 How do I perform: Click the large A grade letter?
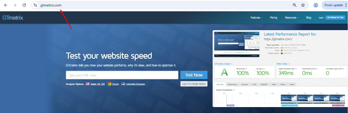coord(224,73)
